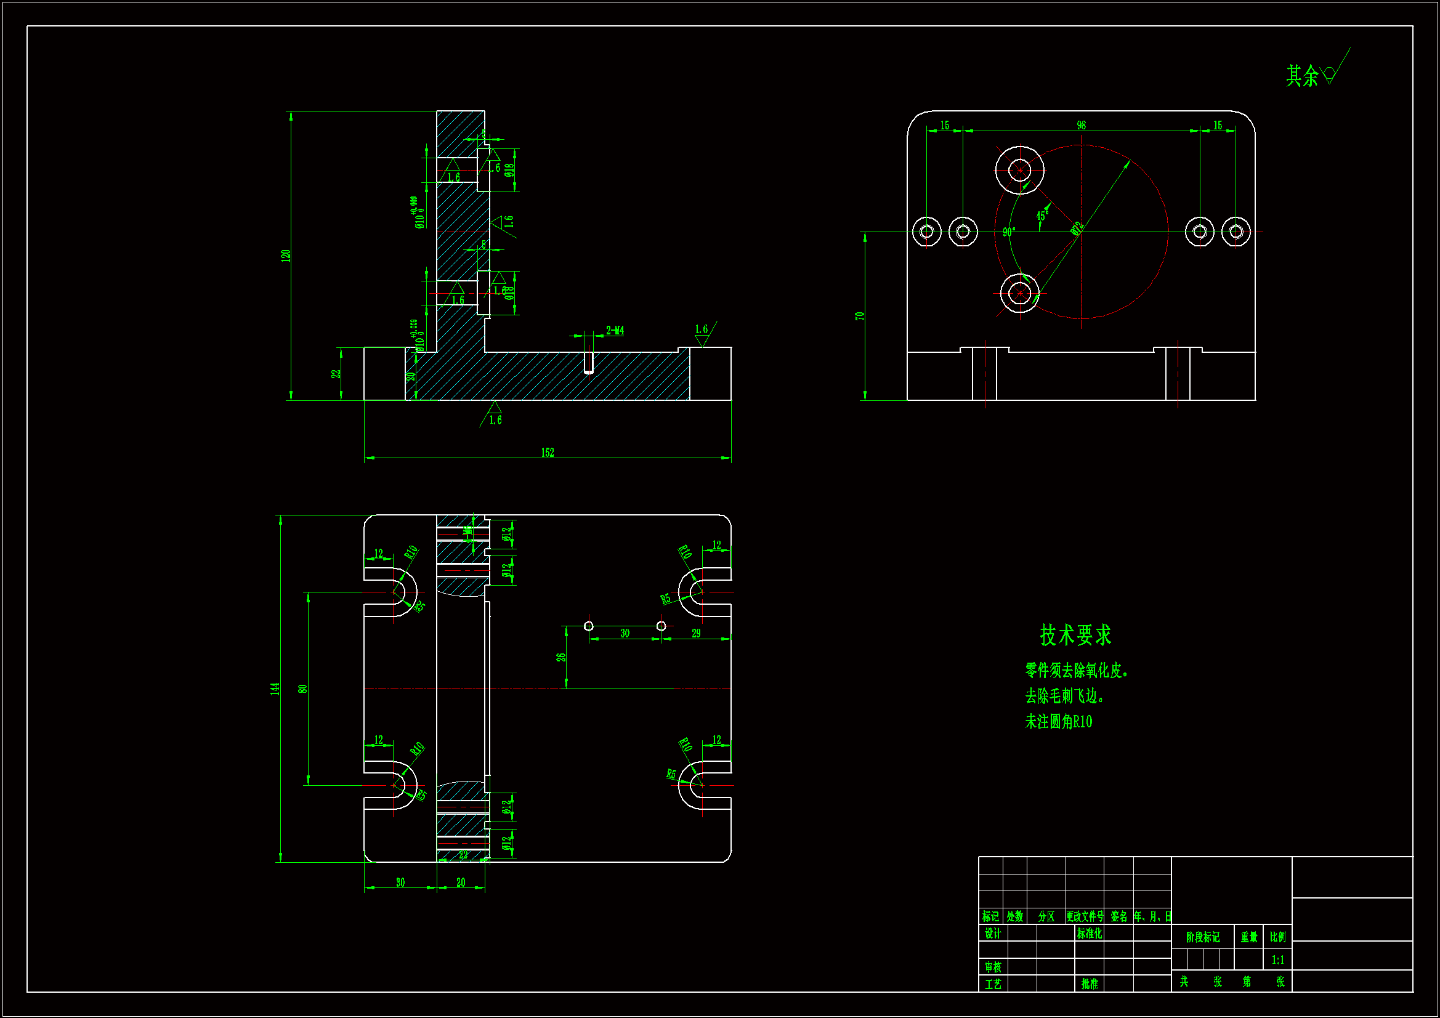Viewport: 1440px width, 1018px height.
Task: Click the 45° angle annotation
Action: point(1042,215)
